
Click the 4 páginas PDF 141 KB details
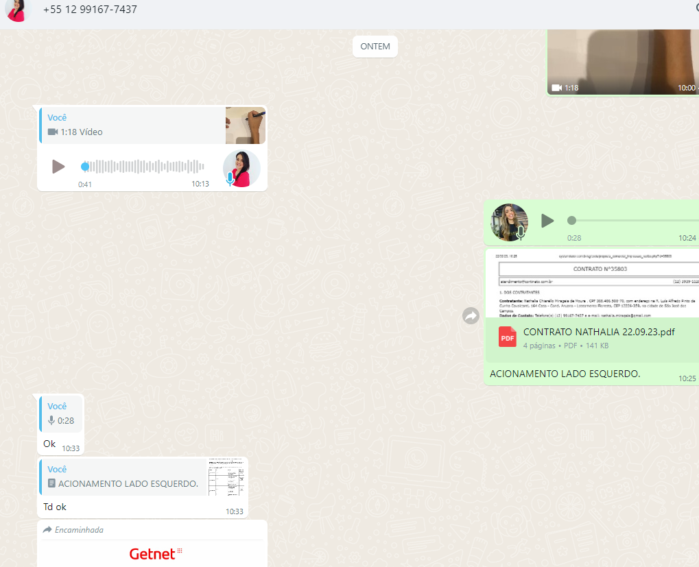pos(566,346)
